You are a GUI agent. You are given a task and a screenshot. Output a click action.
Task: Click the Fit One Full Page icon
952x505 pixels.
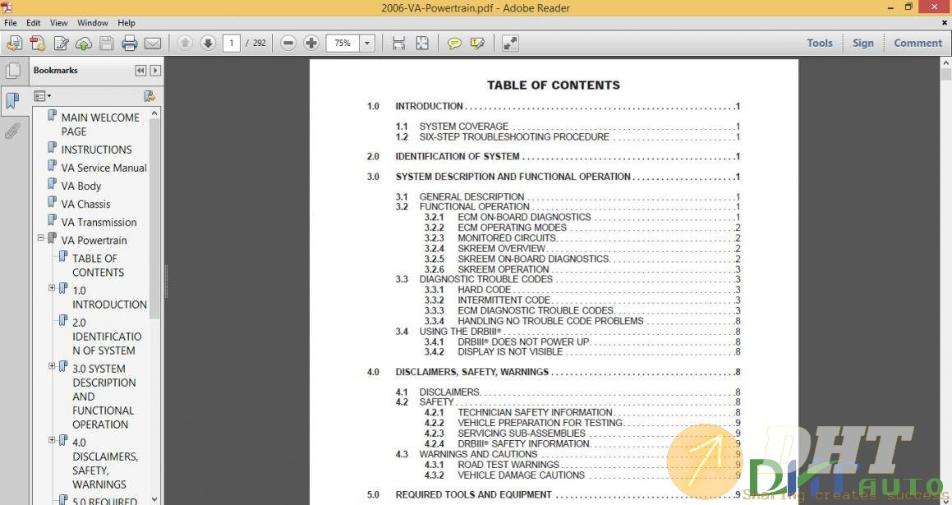coord(422,43)
